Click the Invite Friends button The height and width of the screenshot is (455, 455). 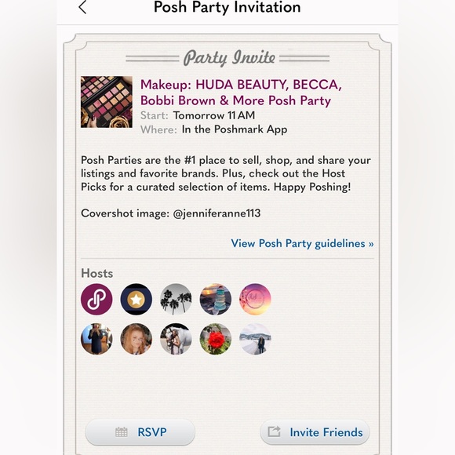coord(315,432)
